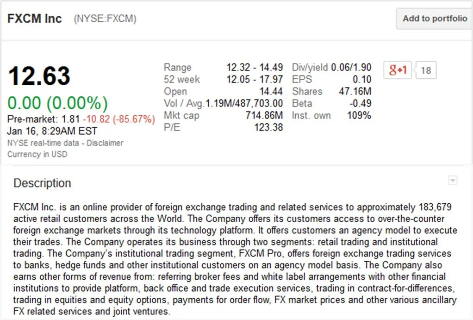Click the Inst. own label

(x=311, y=115)
